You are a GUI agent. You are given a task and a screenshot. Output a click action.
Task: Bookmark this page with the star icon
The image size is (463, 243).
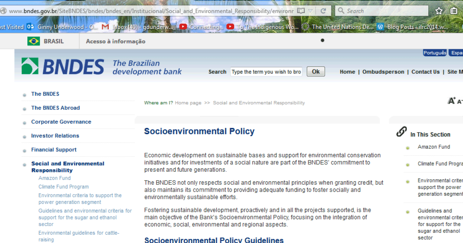(x=439, y=10)
